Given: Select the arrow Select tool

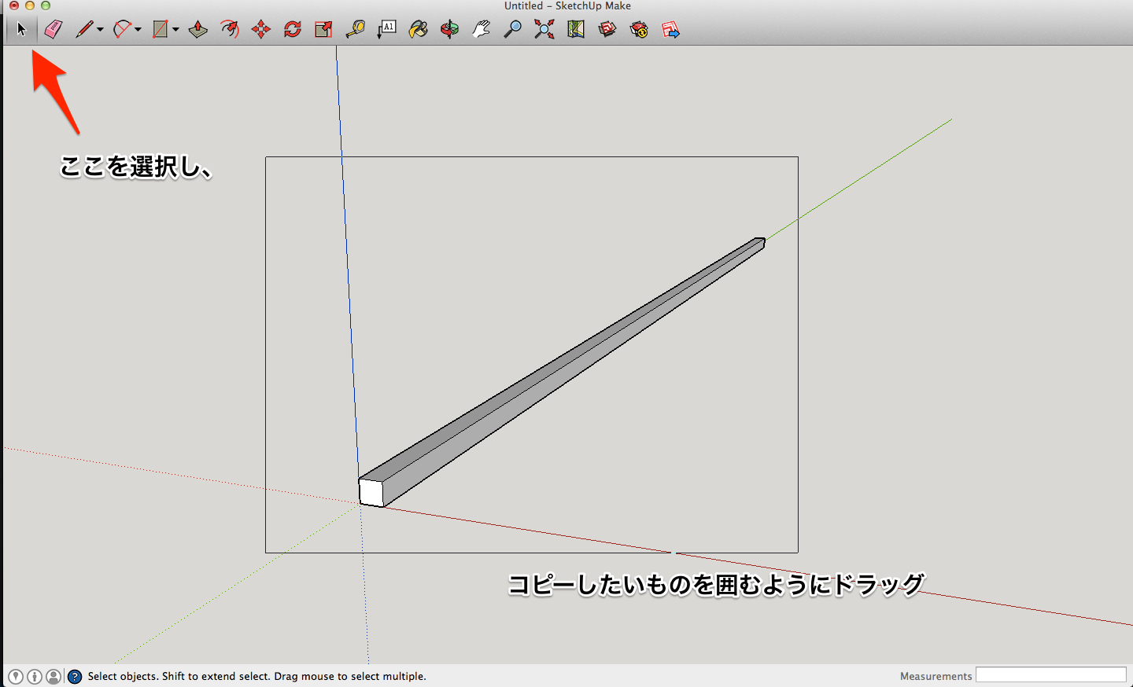Looking at the screenshot, I should [x=21, y=30].
